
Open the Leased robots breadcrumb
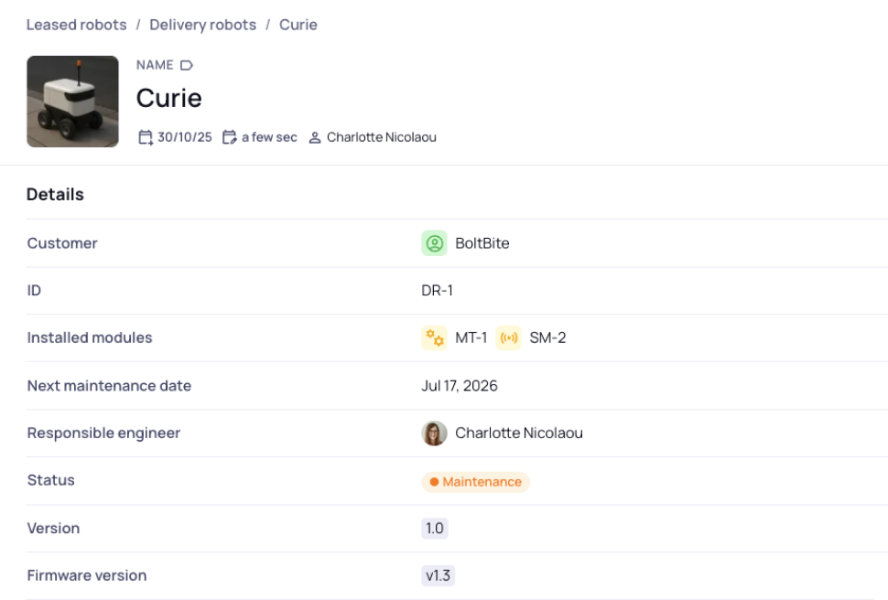(x=76, y=25)
